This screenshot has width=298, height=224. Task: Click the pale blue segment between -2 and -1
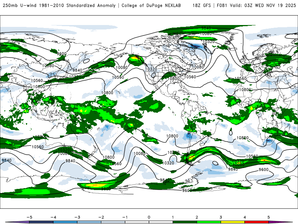pos(113,222)
